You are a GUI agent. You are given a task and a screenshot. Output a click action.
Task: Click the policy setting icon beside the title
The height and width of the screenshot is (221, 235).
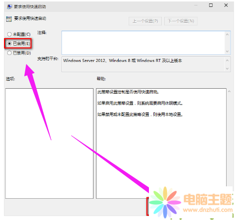pyautogui.click(x=9, y=19)
